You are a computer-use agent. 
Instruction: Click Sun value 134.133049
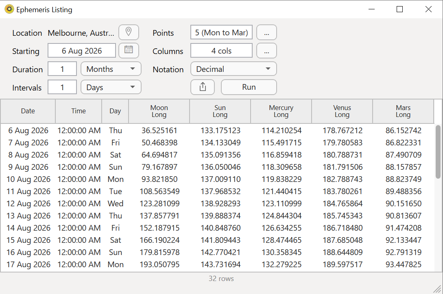click(x=220, y=143)
